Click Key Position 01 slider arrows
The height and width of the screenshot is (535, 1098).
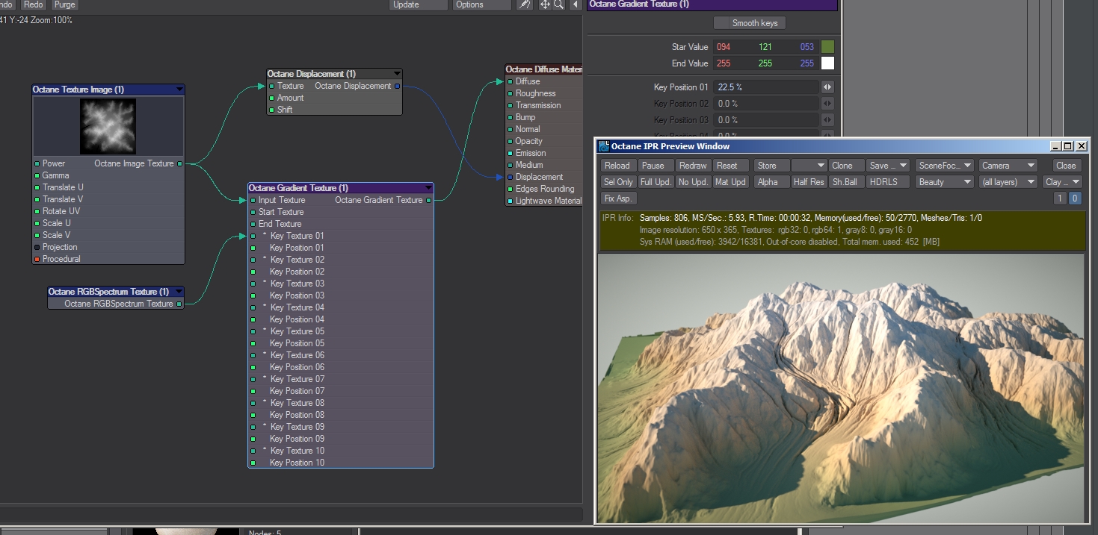pyautogui.click(x=827, y=87)
